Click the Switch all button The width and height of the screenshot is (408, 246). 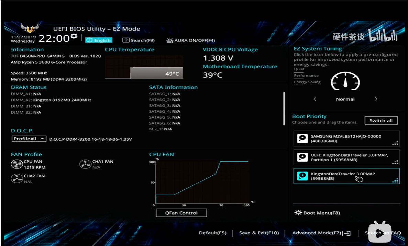[381, 120]
